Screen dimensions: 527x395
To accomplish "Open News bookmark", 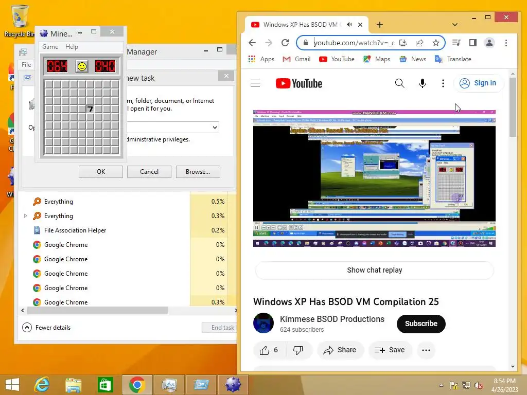I will (412, 59).
